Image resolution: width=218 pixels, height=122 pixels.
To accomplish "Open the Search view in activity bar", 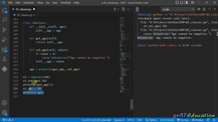I will point(4,20).
